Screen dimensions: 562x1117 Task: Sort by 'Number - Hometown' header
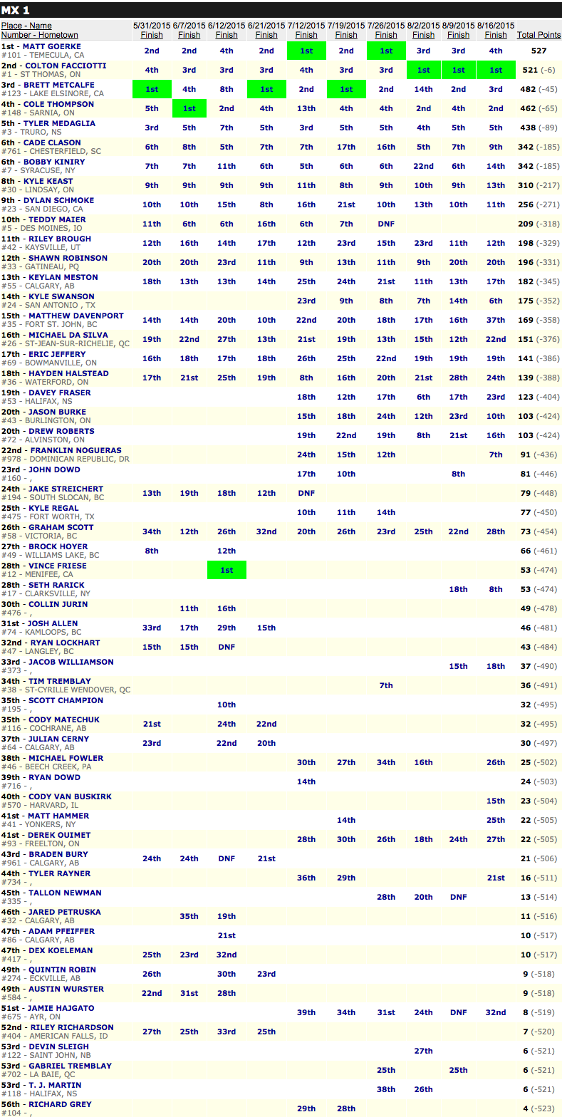40,35
